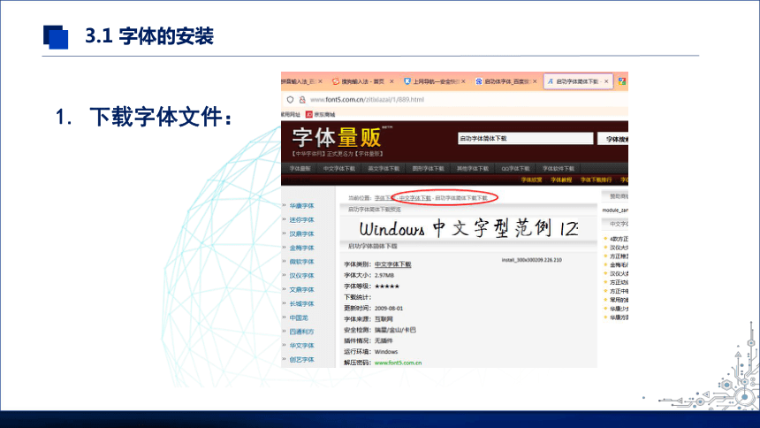Click the 启功字体简体下载下载 breadcrumb text
760x428 pixels.
pyautogui.click(x=461, y=198)
